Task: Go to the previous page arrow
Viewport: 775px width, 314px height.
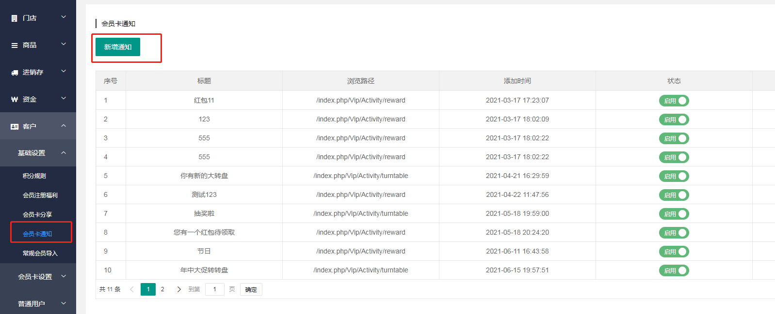Action: 131,289
